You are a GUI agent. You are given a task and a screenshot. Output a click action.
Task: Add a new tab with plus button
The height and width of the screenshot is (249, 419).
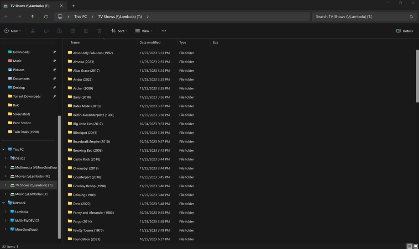click(x=73, y=6)
